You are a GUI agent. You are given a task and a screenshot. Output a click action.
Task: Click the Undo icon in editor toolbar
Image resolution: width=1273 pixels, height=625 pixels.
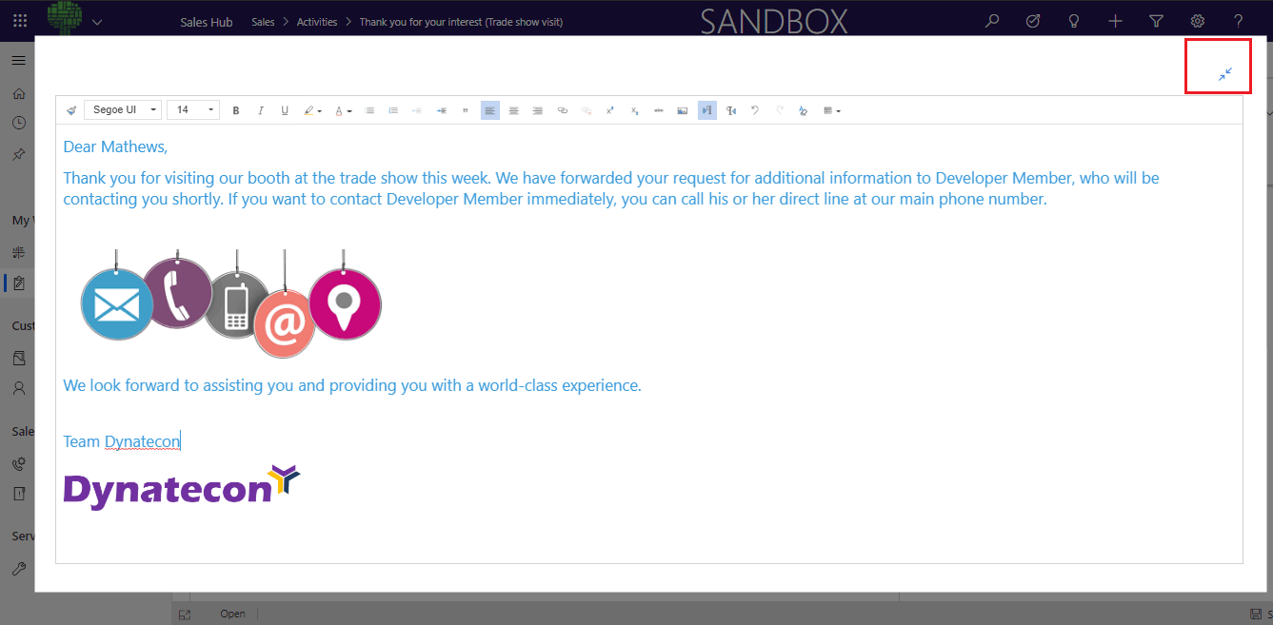point(755,110)
